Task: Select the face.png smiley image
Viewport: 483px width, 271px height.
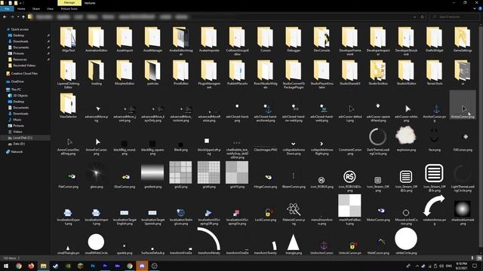Action: 435,140
